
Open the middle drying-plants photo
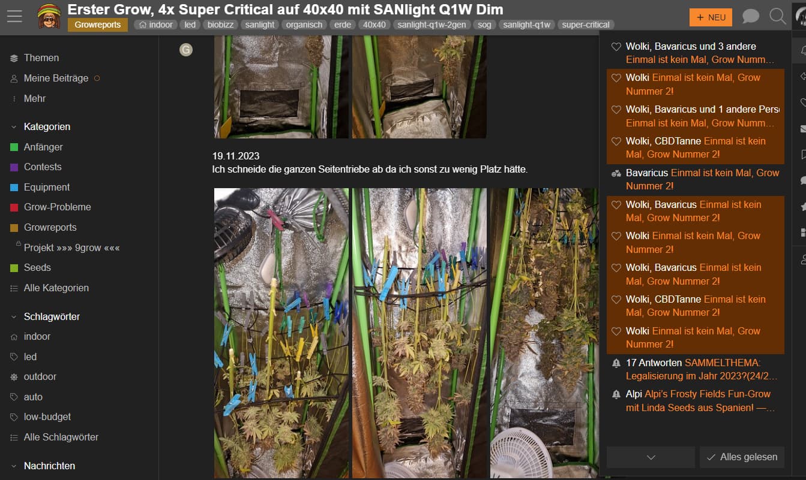(x=420, y=333)
